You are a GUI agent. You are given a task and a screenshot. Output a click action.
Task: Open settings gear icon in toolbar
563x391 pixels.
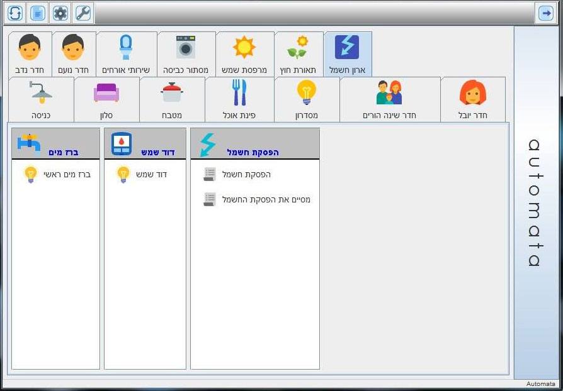click(60, 13)
